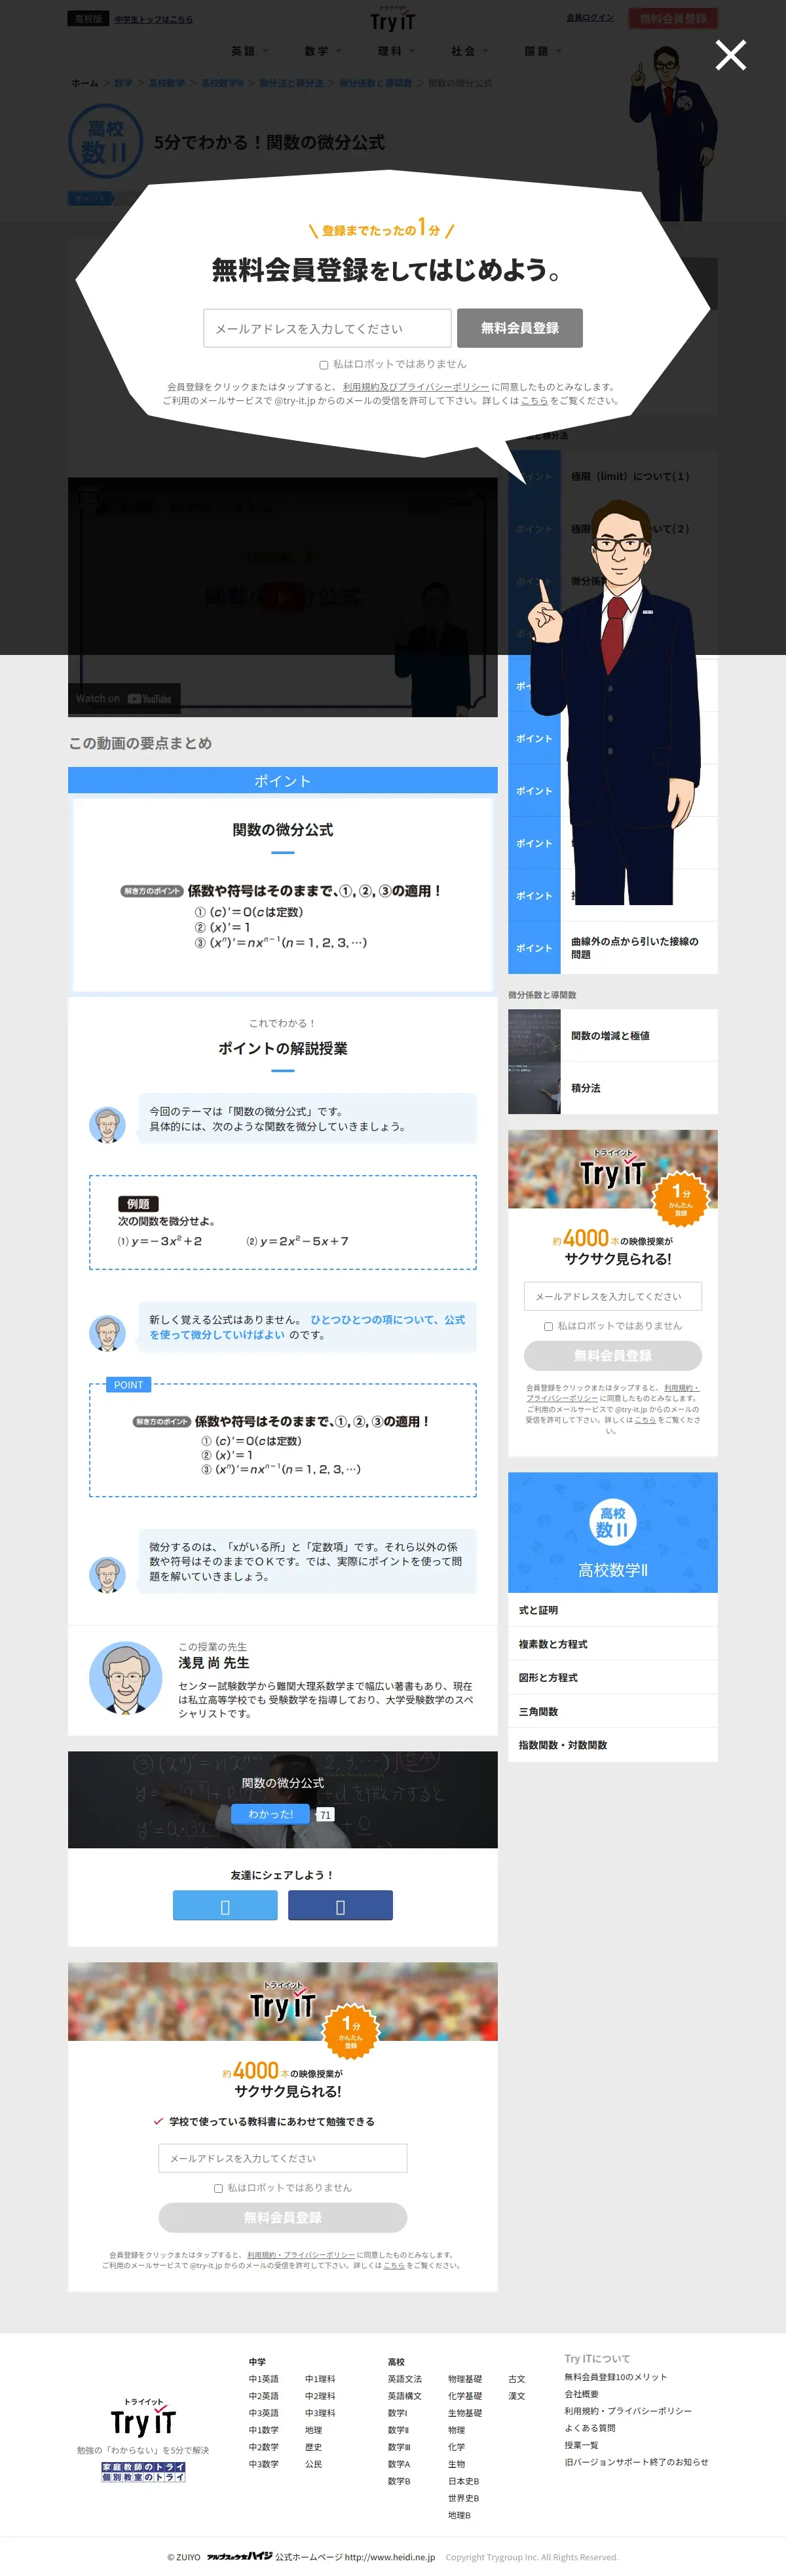Click the light blue Twitter share button
The width and height of the screenshot is (786, 2576).
tap(225, 1905)
